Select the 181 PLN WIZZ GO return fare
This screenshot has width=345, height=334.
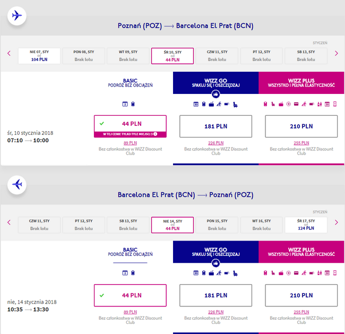coord(215,295)
